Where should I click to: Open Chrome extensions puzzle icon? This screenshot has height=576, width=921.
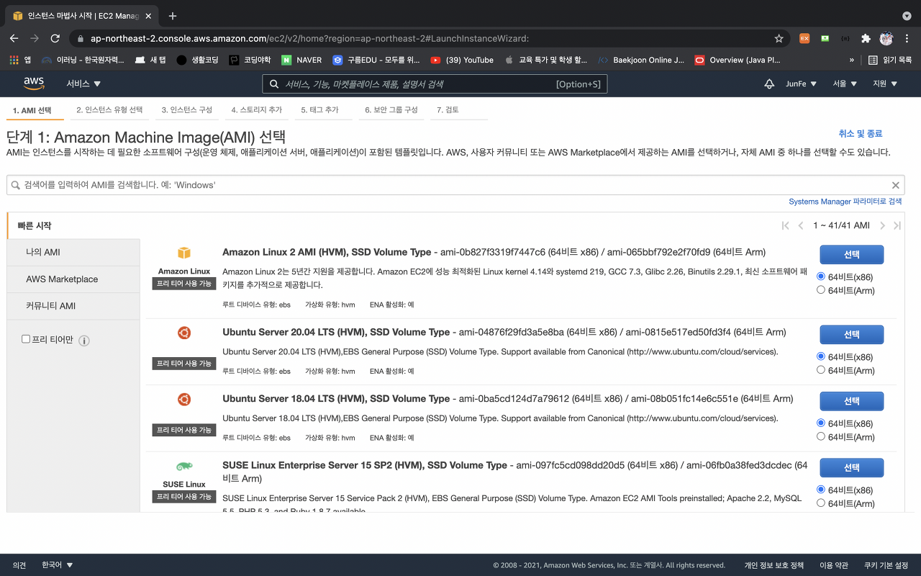(866, 38)
